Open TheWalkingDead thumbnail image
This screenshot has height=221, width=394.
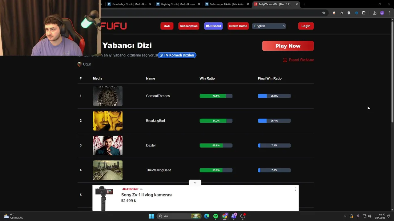point(108,170)
